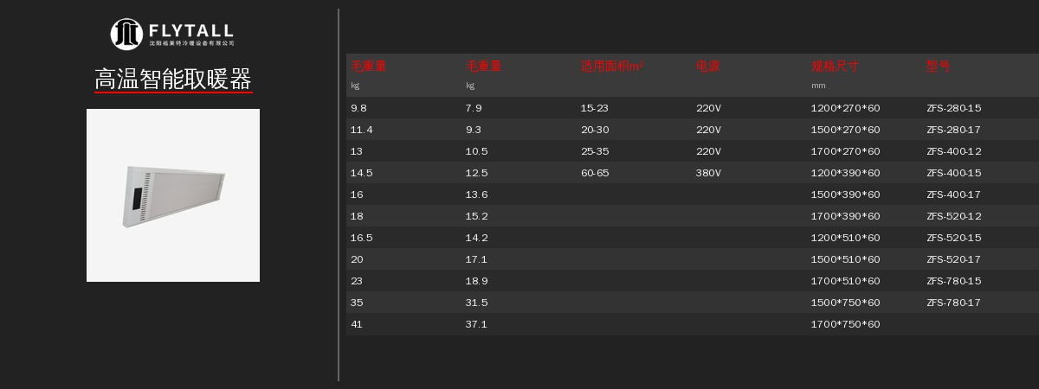Select the 适用面积m² column header
1039x389 pixels.
pos(612,66)
